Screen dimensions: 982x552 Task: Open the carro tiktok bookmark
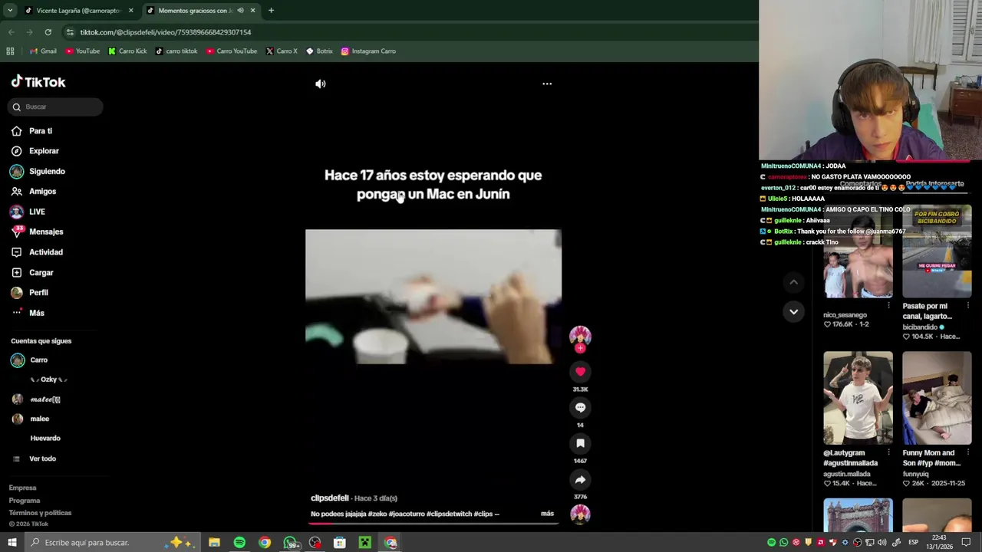(x=176, y=51)
